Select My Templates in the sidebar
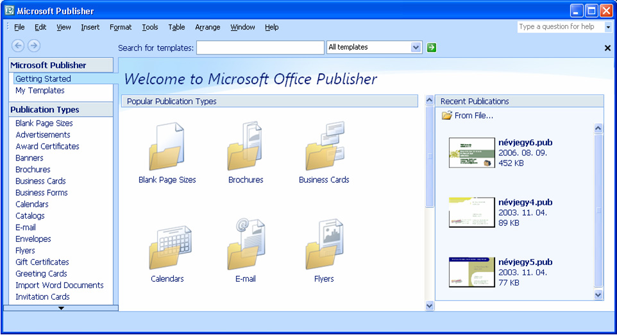617x335 pixels. point(40,90)
